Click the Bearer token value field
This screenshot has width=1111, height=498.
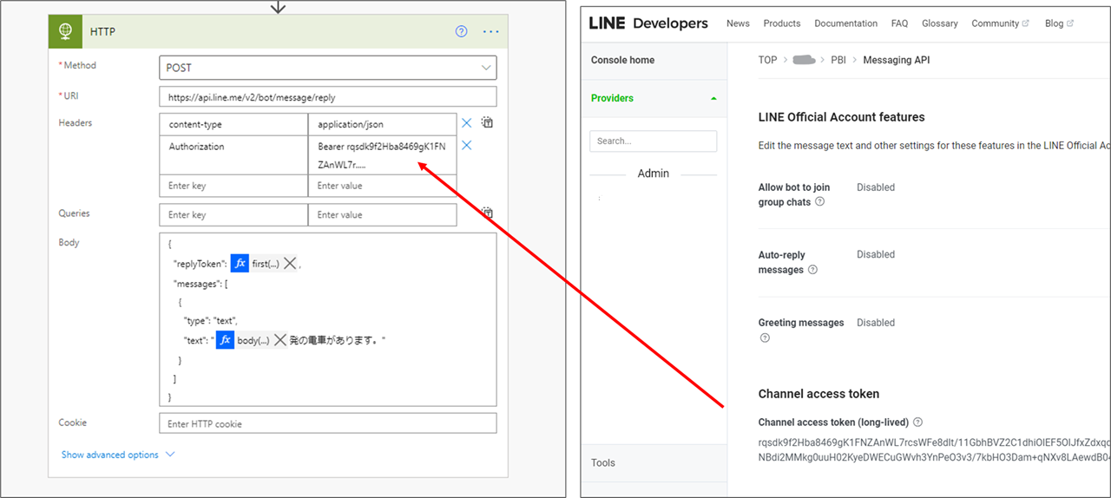coord(382,154)
